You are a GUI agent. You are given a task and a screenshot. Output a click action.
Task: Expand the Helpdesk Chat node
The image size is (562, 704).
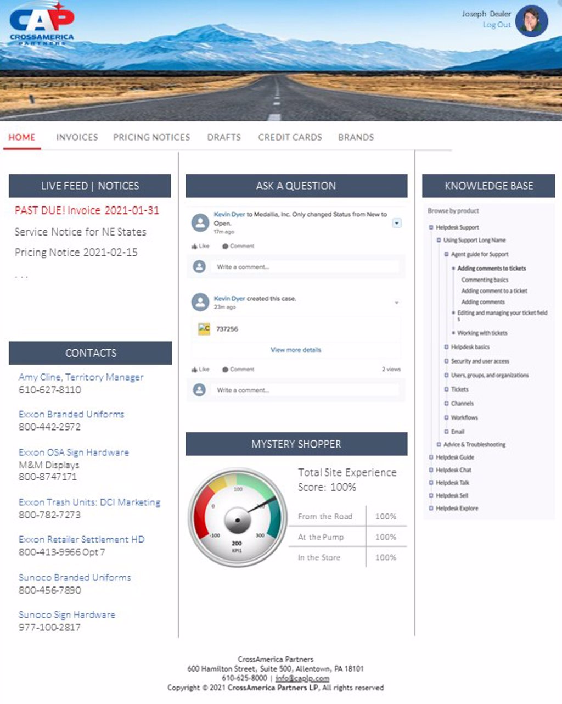pyautogui.click(x=431, y=470)
